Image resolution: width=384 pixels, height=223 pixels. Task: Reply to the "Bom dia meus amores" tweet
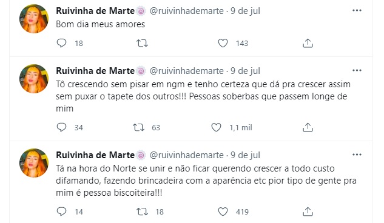[x=61, y=43]
